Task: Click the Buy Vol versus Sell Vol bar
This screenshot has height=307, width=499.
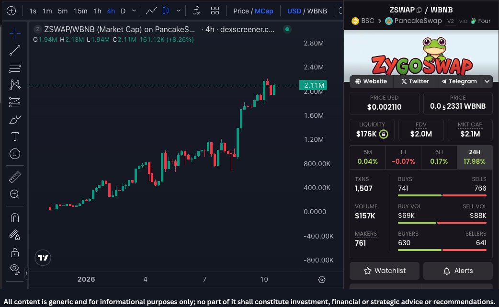Action: [442, 223]
